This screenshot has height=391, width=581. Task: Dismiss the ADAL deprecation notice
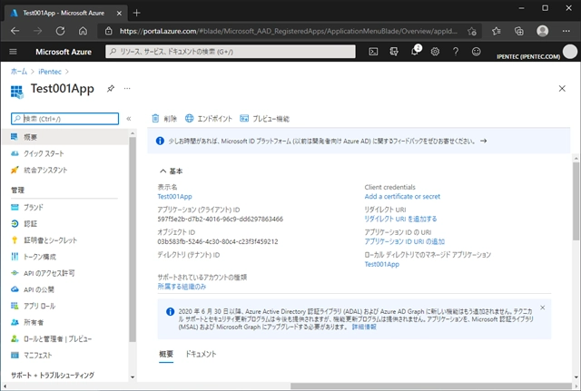pos(543,308)
